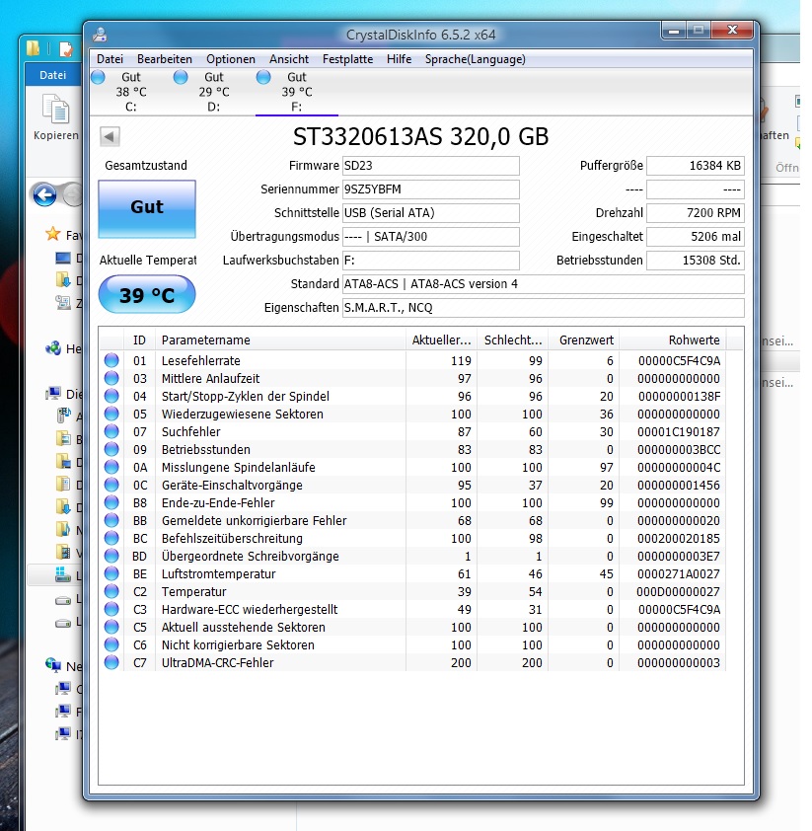Click status icon of Misslungene Spindelanläufe row

[x=111, y=468]
